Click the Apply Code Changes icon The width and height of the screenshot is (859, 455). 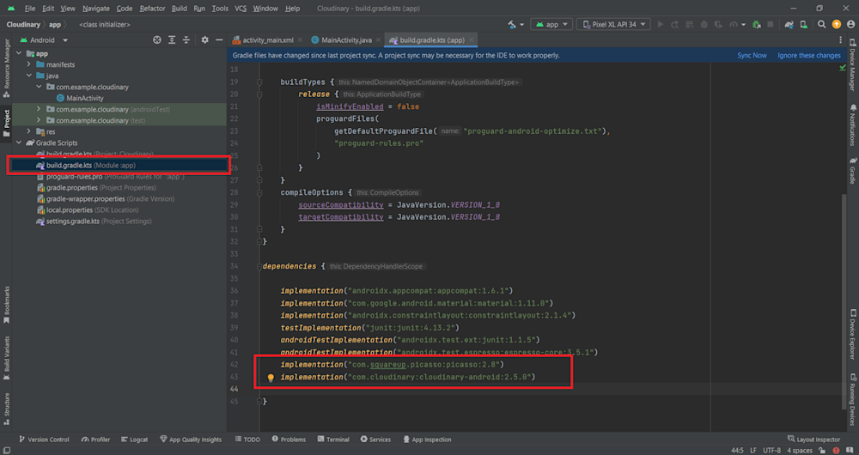[690, 25]
